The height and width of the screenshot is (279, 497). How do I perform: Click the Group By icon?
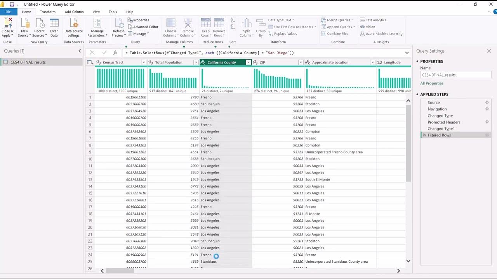261,23
